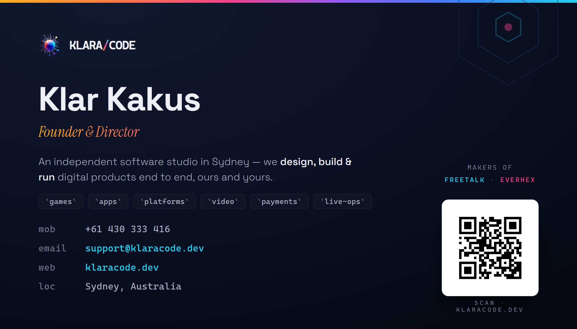Click the Founder & Director title
The height and width of the screenshot is (329, 577).
tap(89, 132)
